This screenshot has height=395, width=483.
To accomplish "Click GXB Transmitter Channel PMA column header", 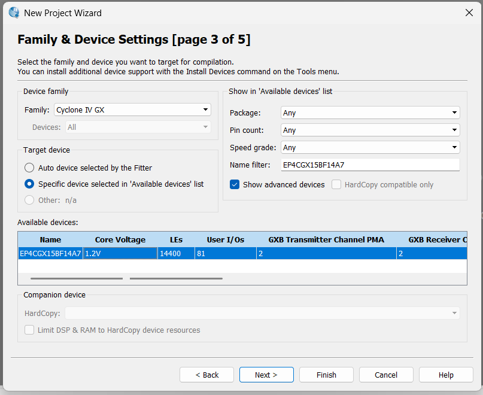I will click(326, 240).
